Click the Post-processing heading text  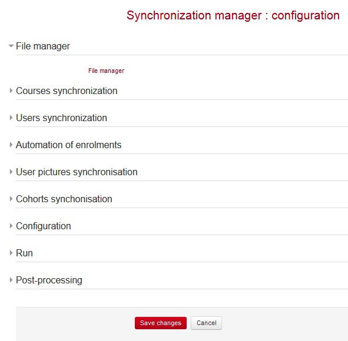click(49, 280)
